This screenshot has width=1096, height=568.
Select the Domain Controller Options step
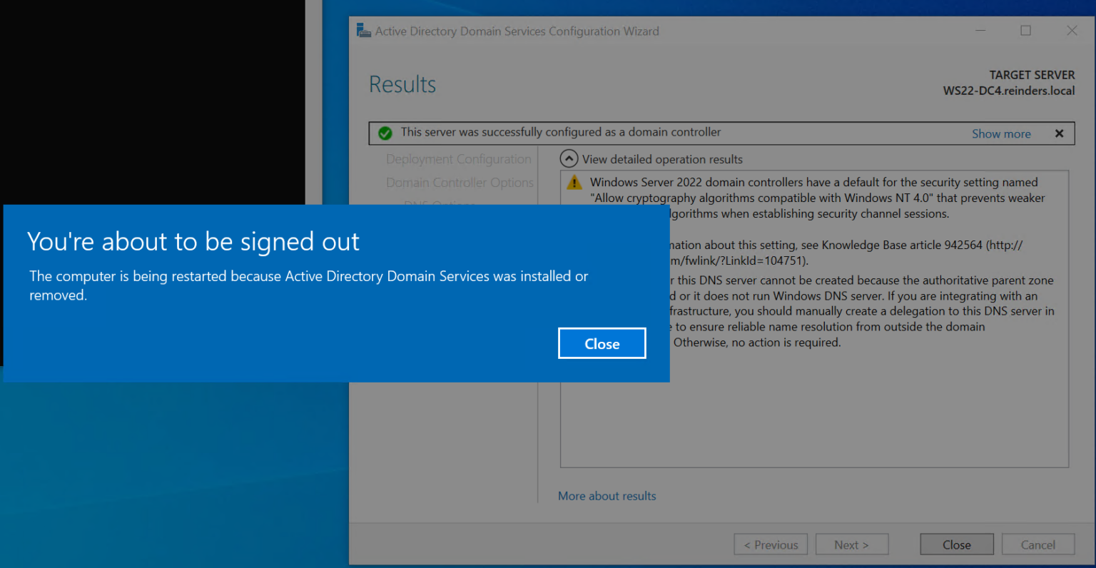[x=460, y=183]
